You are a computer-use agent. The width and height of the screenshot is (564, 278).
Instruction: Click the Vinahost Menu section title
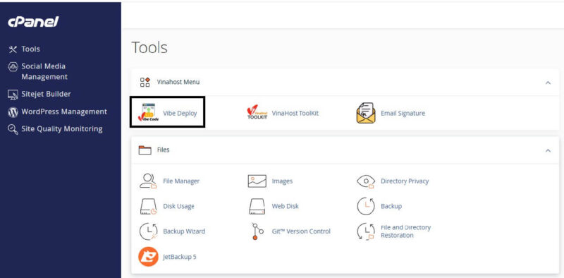coord(178,82)
